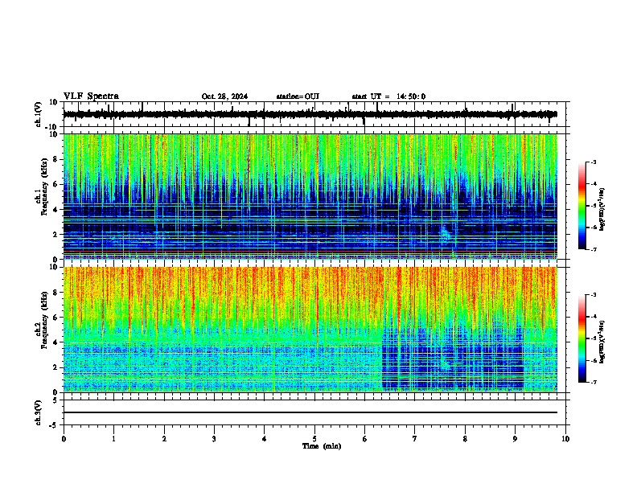637x492 pixels.
Task: Click the "Time (min)" axis label
Action: pos(322,446)
